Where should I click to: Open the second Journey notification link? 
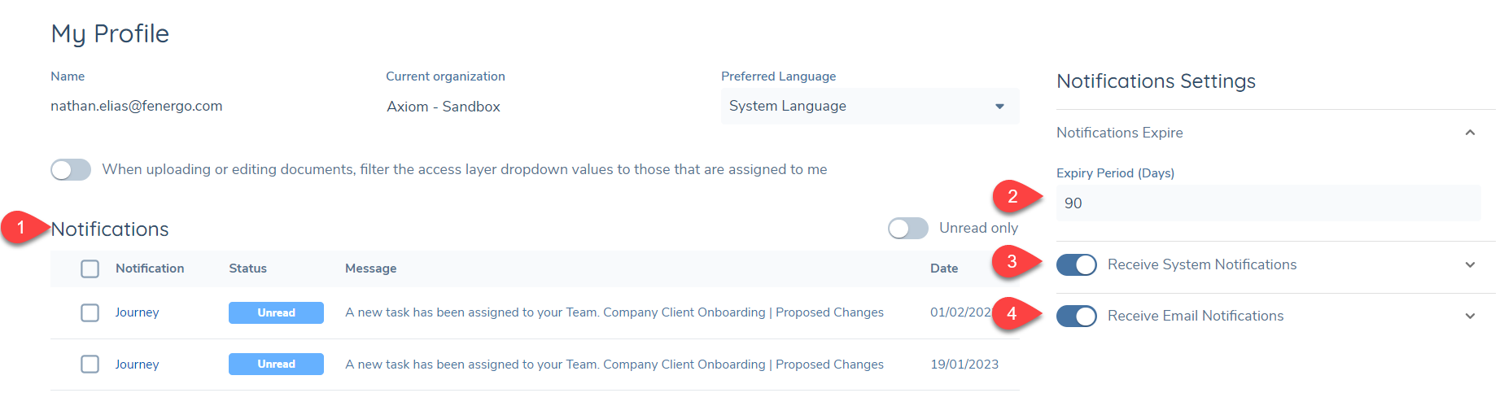137,365
